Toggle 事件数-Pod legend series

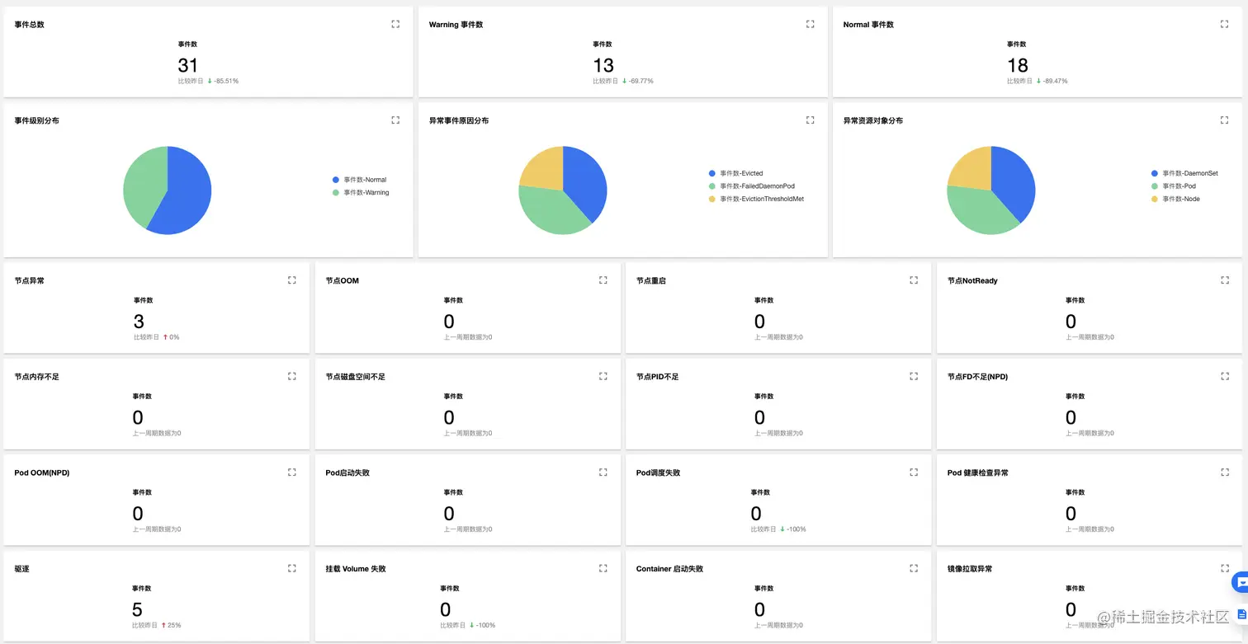pos(1174,186)
